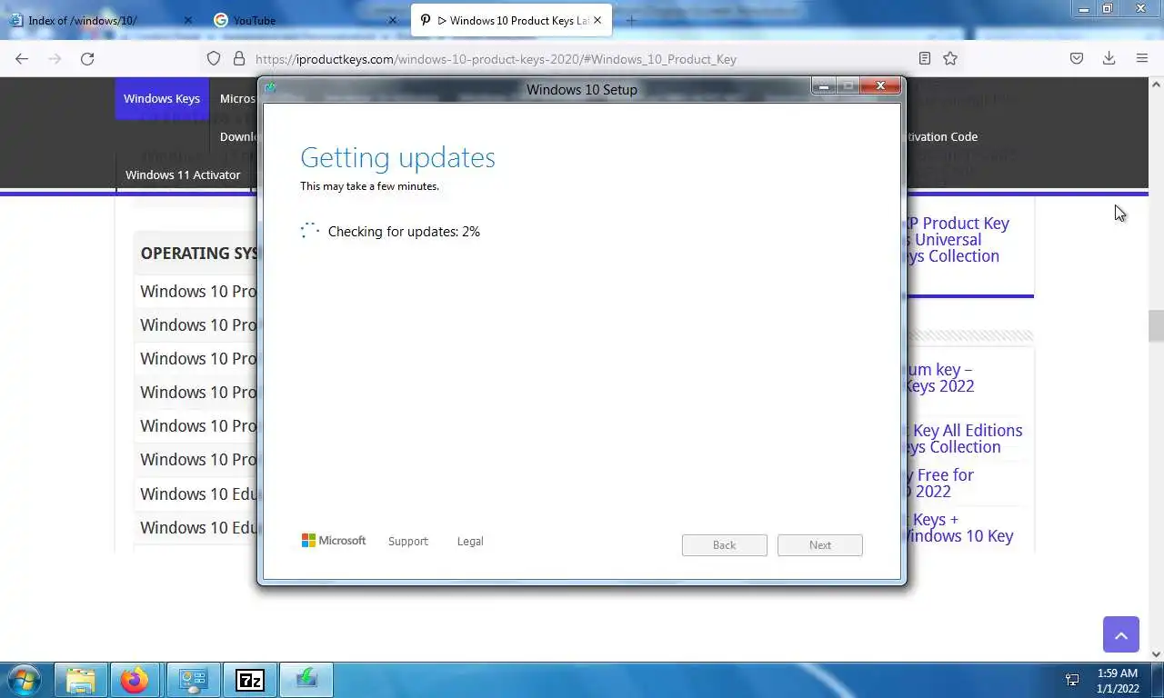
Task: Click 'Checking for updates: 2%' status text
Action: [404, 231]
